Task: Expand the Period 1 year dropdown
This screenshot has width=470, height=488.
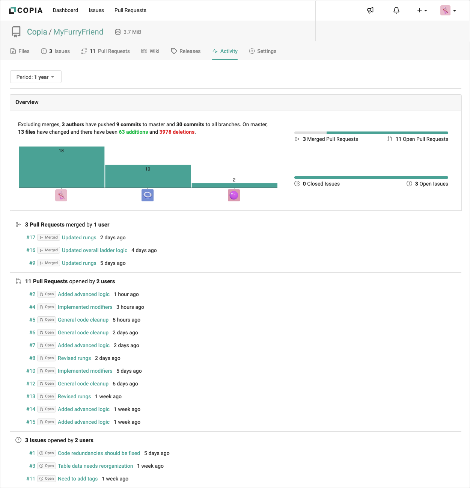Action: tap(36, 77)
